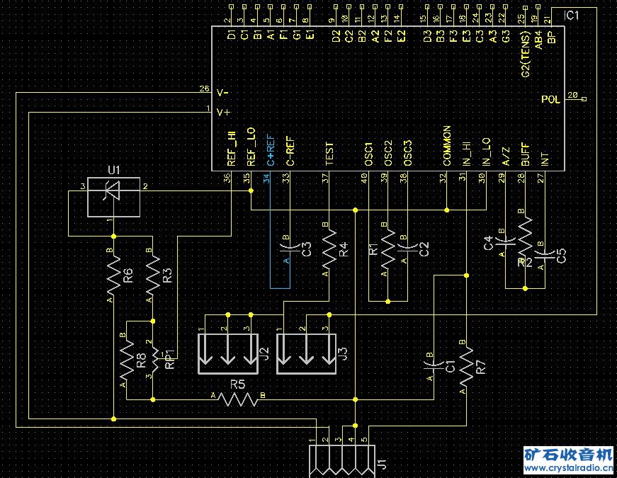Click the highlighted C+REF pin label
This screenshot has height=478, width=617.
click(271, 150)
